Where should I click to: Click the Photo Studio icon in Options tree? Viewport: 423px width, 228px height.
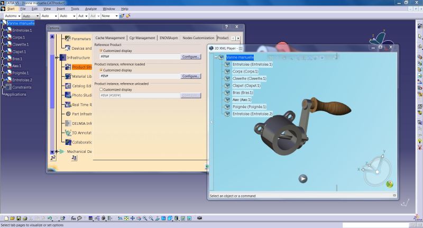[68, 95]
